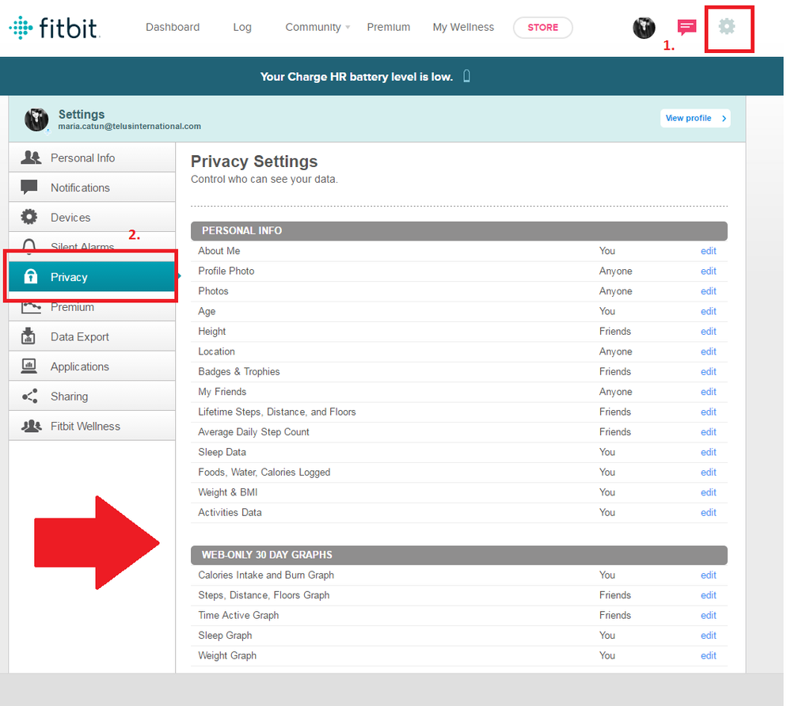
Task: Click the 'Friends' value for Time Active Graph
Action: (x=615, y=616)
